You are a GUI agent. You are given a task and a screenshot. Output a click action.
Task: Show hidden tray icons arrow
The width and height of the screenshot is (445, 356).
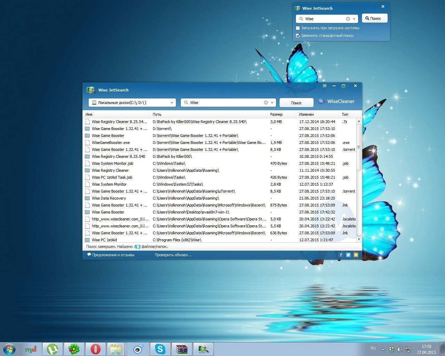click(383, 349)
